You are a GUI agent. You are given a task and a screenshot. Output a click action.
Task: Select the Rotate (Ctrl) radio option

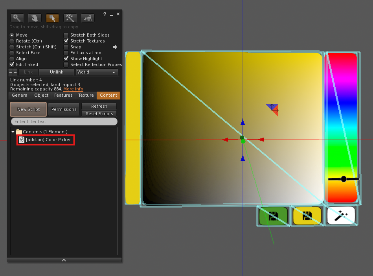click(12, 41)
